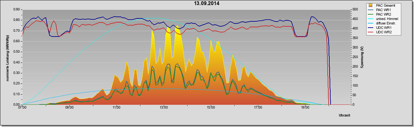Viewport: 414px width, 127px height.
Task: Click the 13:00 time axis label
Action: coord(164,107)
